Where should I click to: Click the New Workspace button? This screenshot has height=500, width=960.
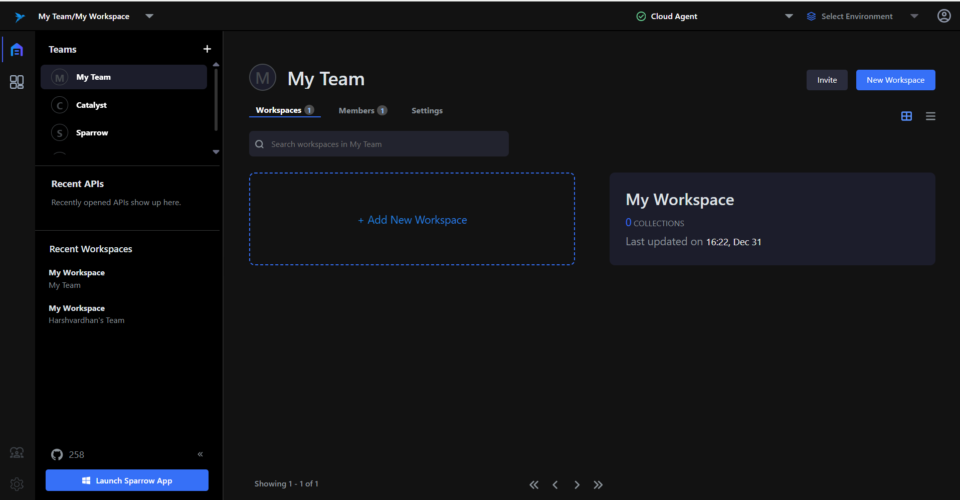click(x=895, y=80)
